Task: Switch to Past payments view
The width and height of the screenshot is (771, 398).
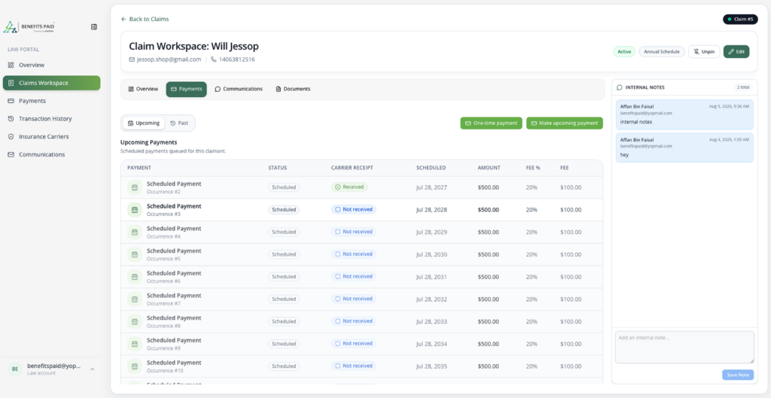Action: [179, 123]
